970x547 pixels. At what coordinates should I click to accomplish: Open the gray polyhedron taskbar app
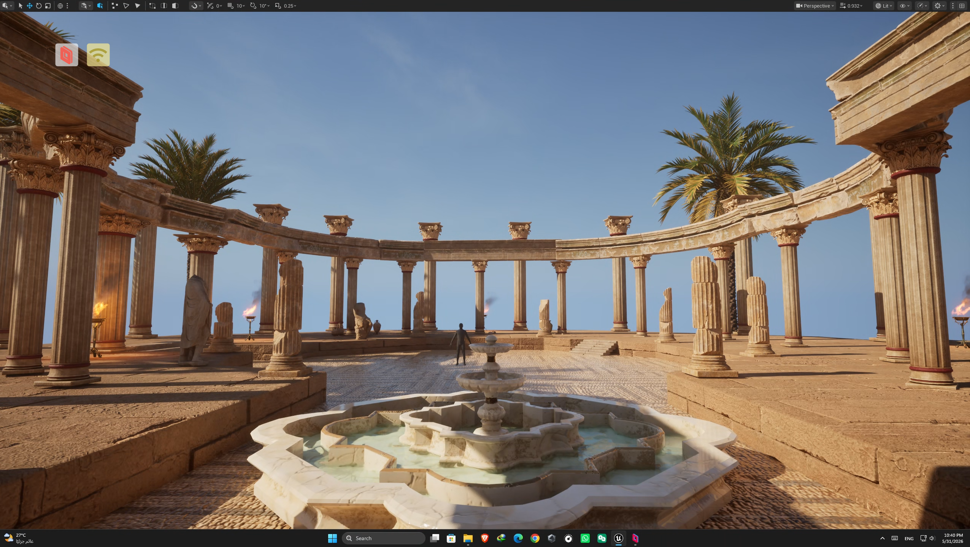click(552, 538)
